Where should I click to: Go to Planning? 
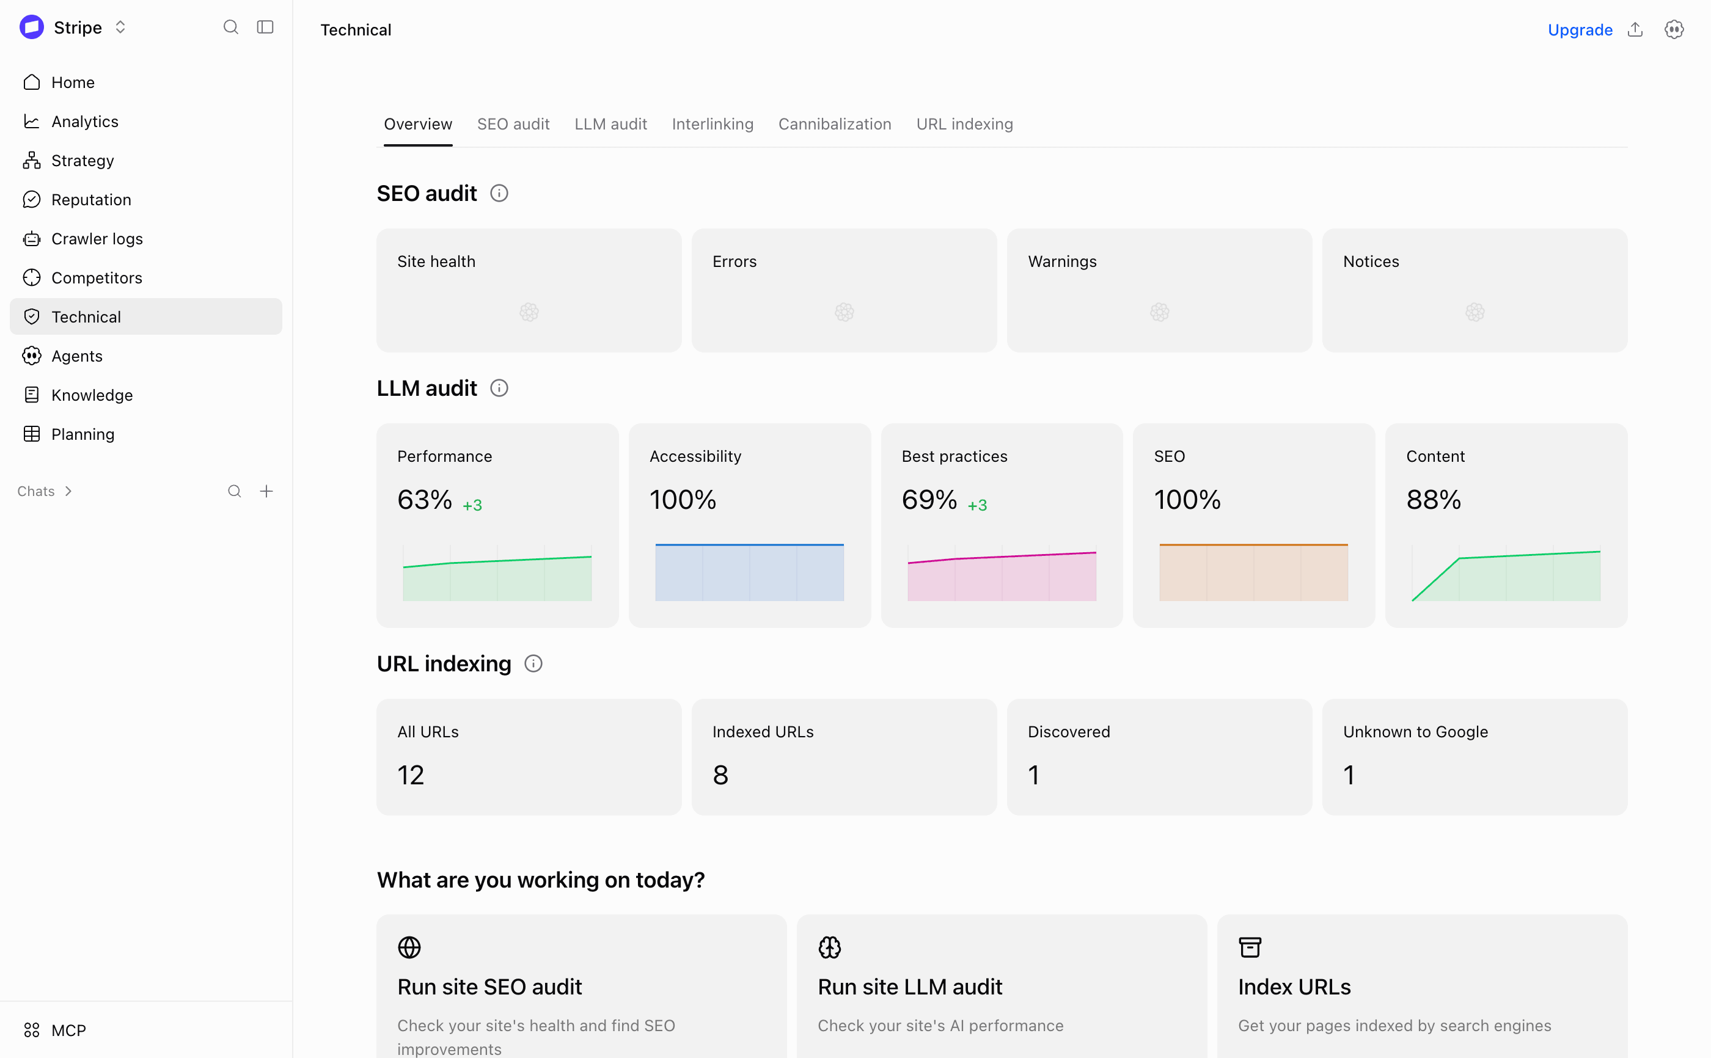(145, 434)
